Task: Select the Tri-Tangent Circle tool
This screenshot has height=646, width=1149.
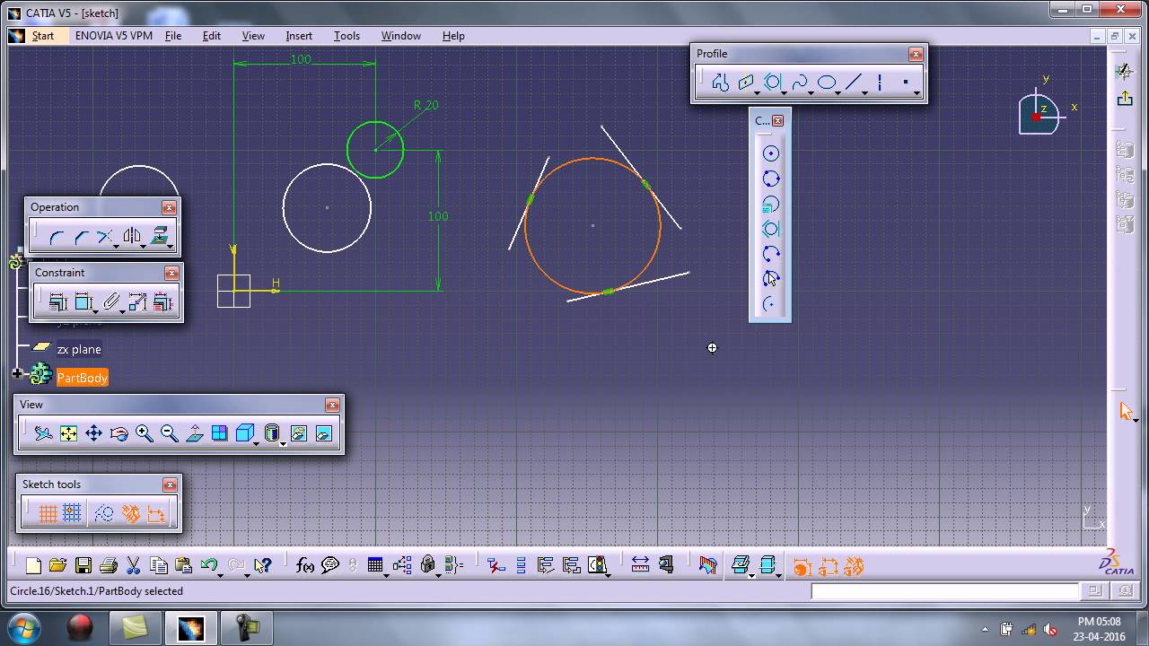Action: point(770,229)
